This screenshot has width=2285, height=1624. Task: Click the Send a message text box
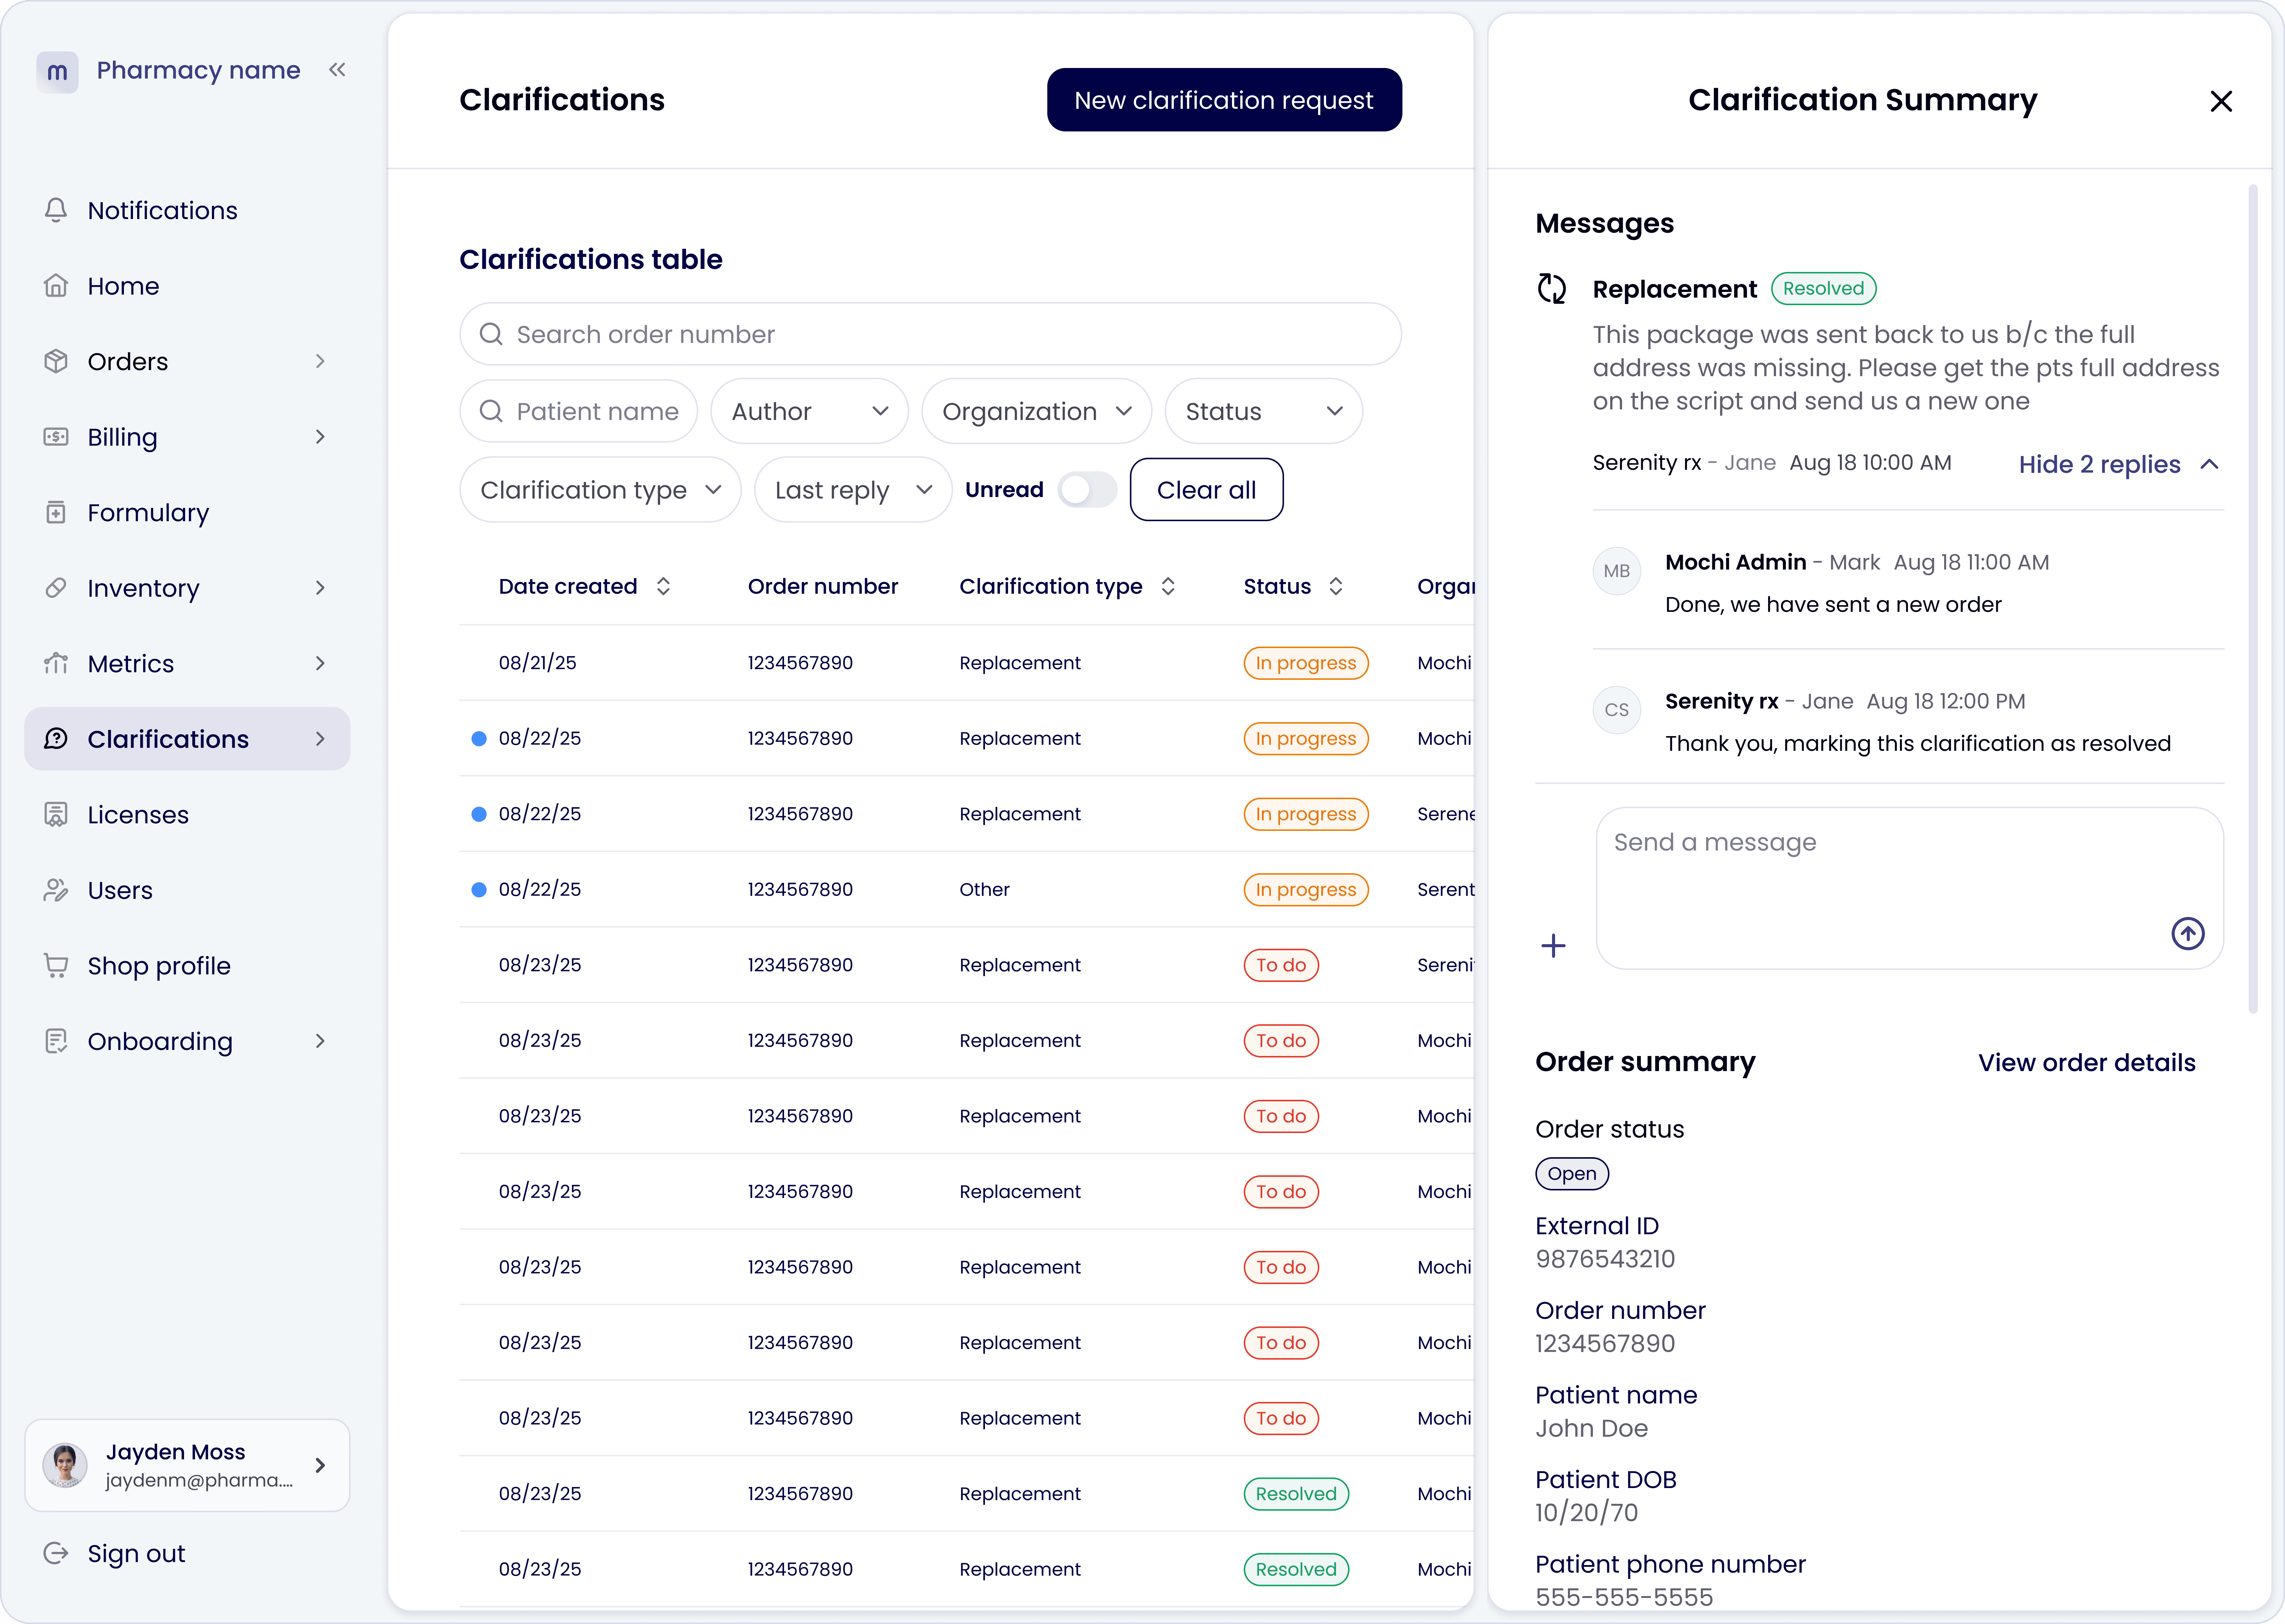[1910, 888]
